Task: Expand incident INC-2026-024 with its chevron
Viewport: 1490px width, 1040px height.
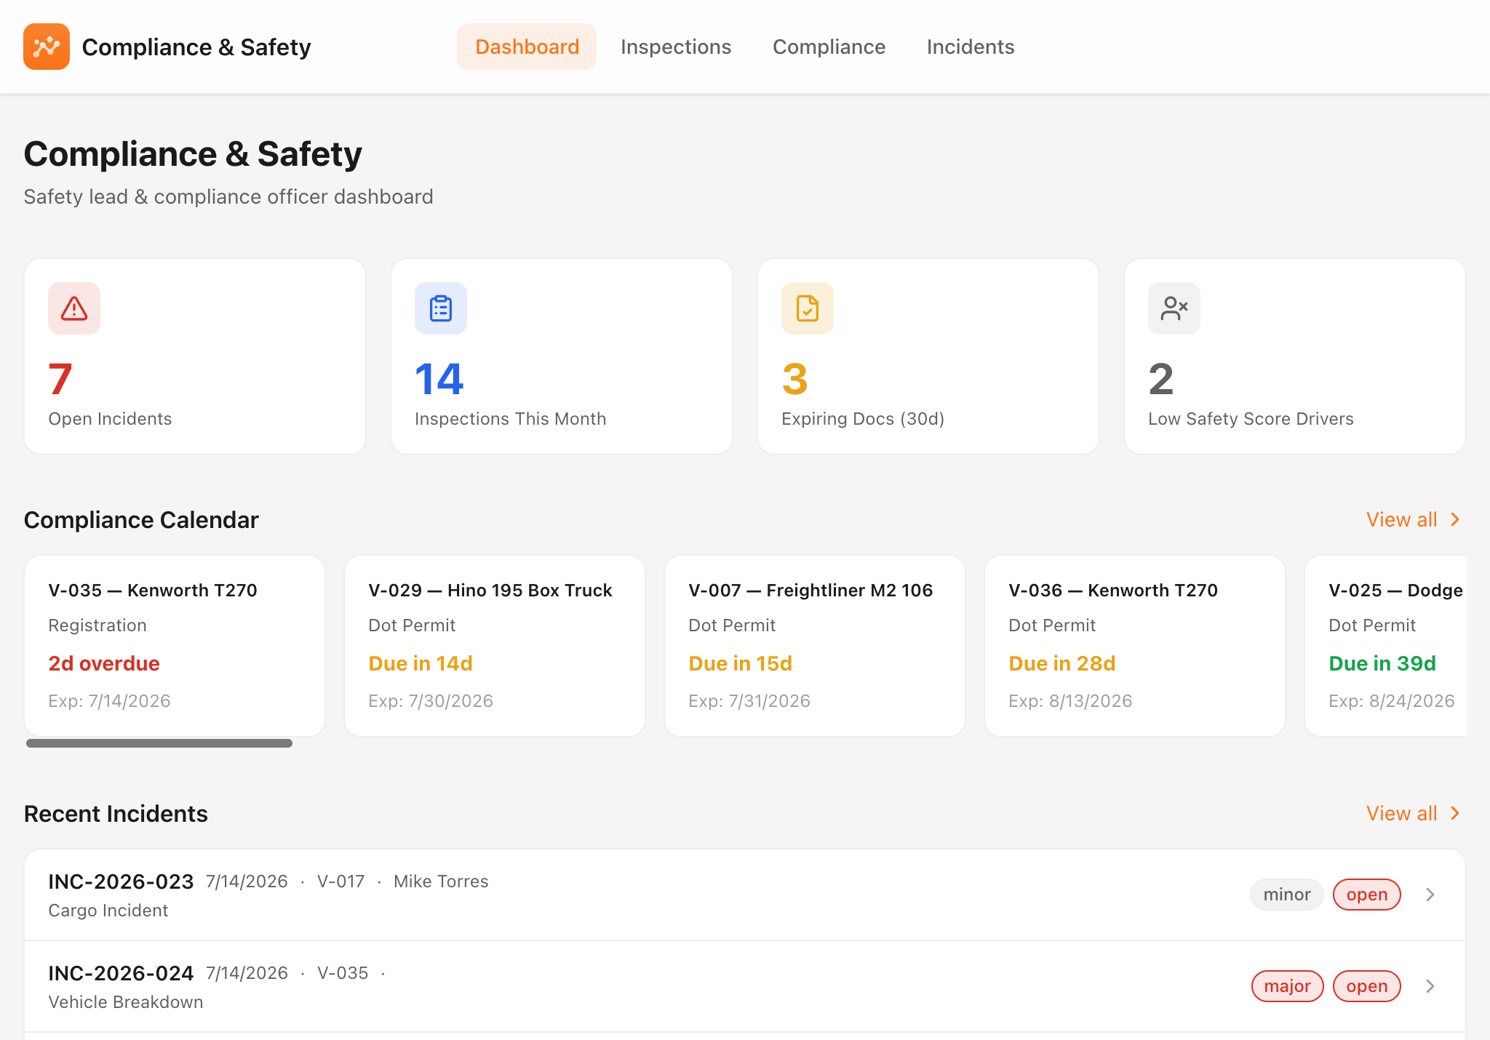Action: (1430, 986)
